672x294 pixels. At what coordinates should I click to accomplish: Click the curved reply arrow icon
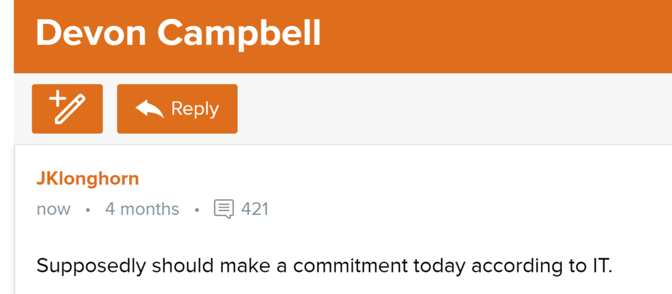coord(149,109)
